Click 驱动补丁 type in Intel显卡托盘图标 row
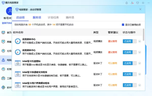This screenshot has height=96, width=152. click(98, 63)
